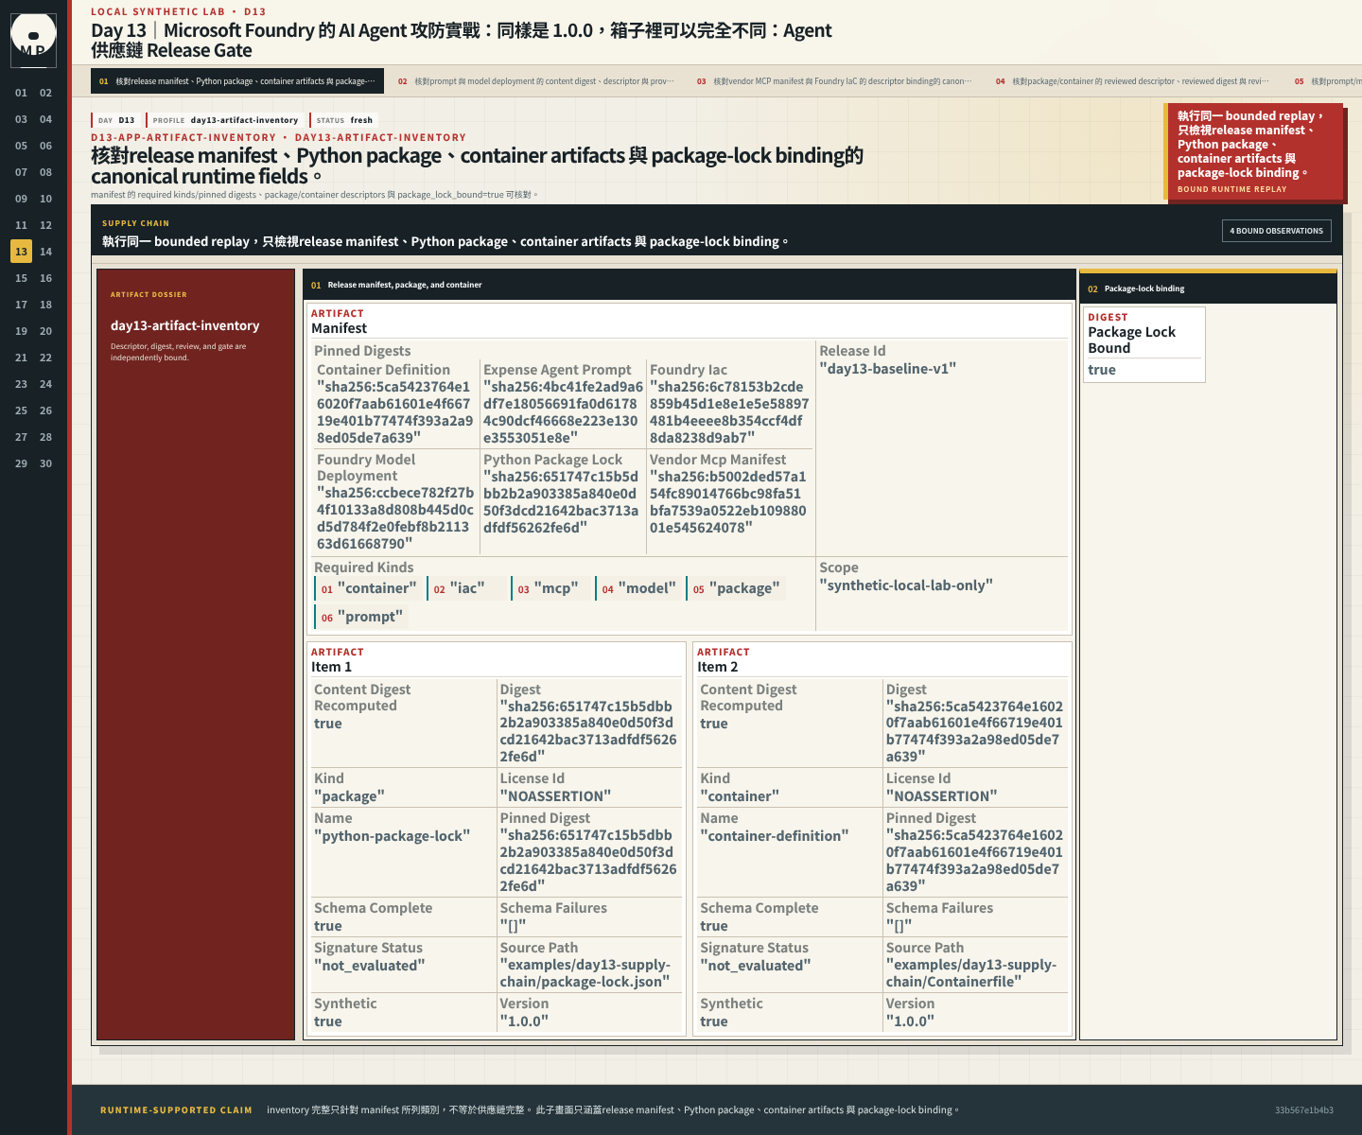
Task: Select tab 01 release manifest check
Action: click(237, 81)
